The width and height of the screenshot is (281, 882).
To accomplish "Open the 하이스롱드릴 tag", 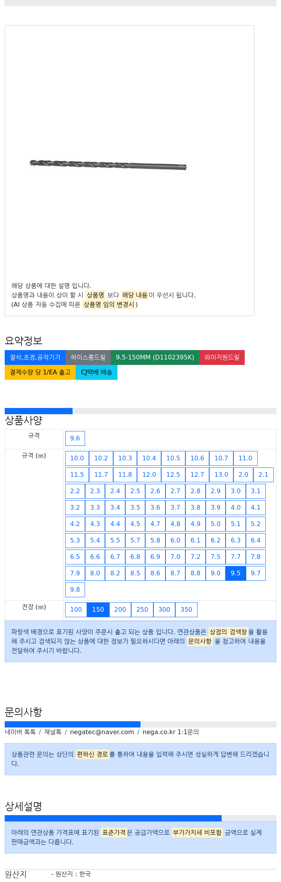I will (88, 357).
